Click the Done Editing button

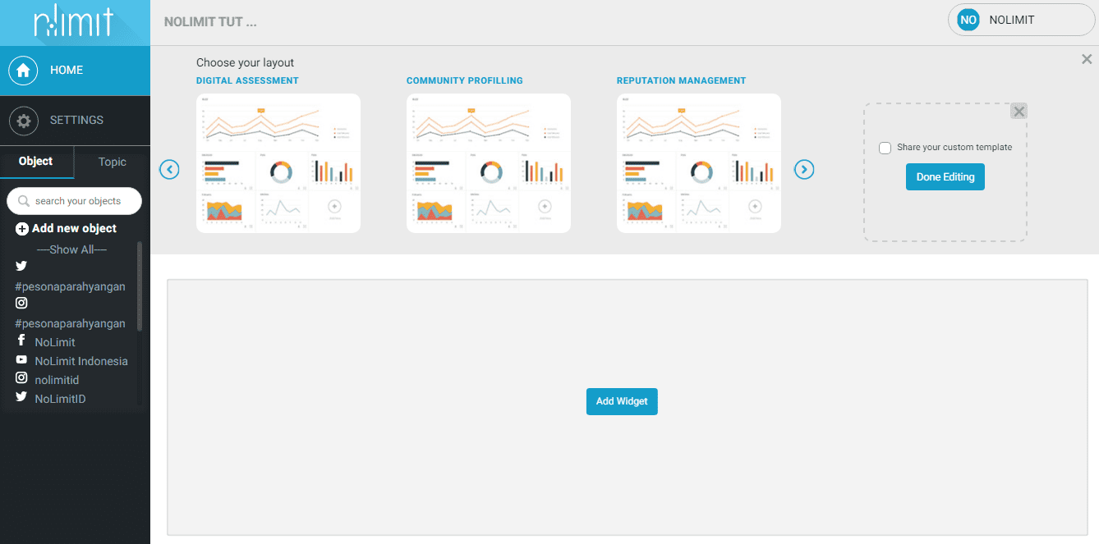945,177
